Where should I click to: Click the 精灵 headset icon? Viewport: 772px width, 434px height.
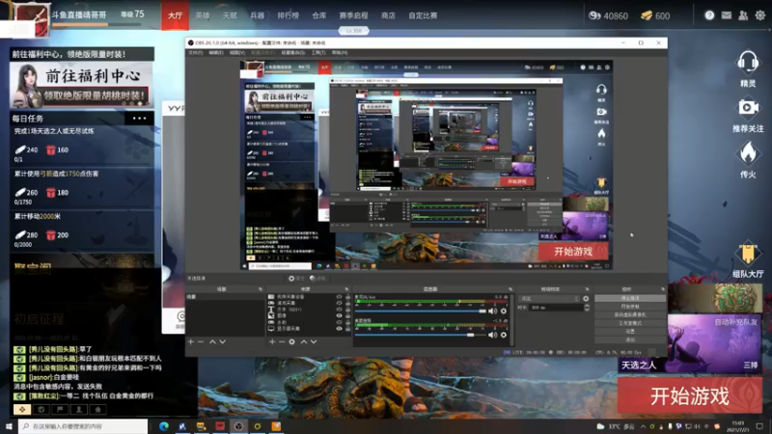[x=747, y=63]
